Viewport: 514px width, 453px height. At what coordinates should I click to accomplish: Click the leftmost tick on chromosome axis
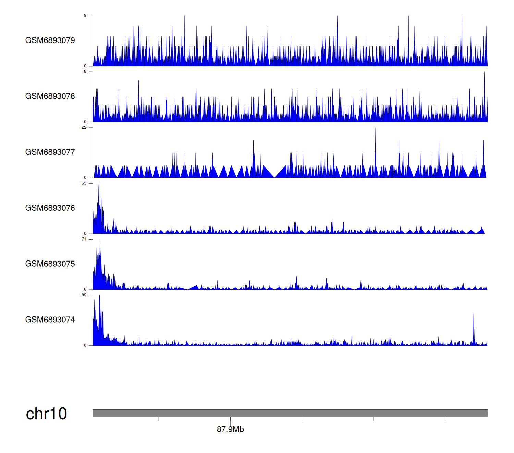pyautogui.click(x=159, y=419)
